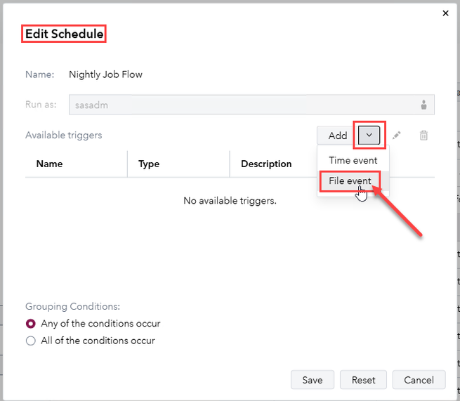Select All of the conditions occur
460x401 pixels.
click(30, 341)
